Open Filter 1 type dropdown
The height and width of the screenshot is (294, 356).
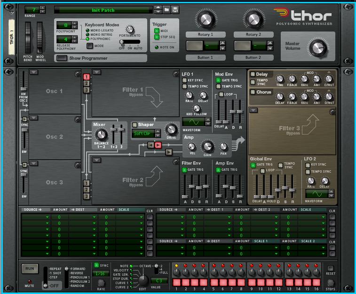click(x=97, y=72)
